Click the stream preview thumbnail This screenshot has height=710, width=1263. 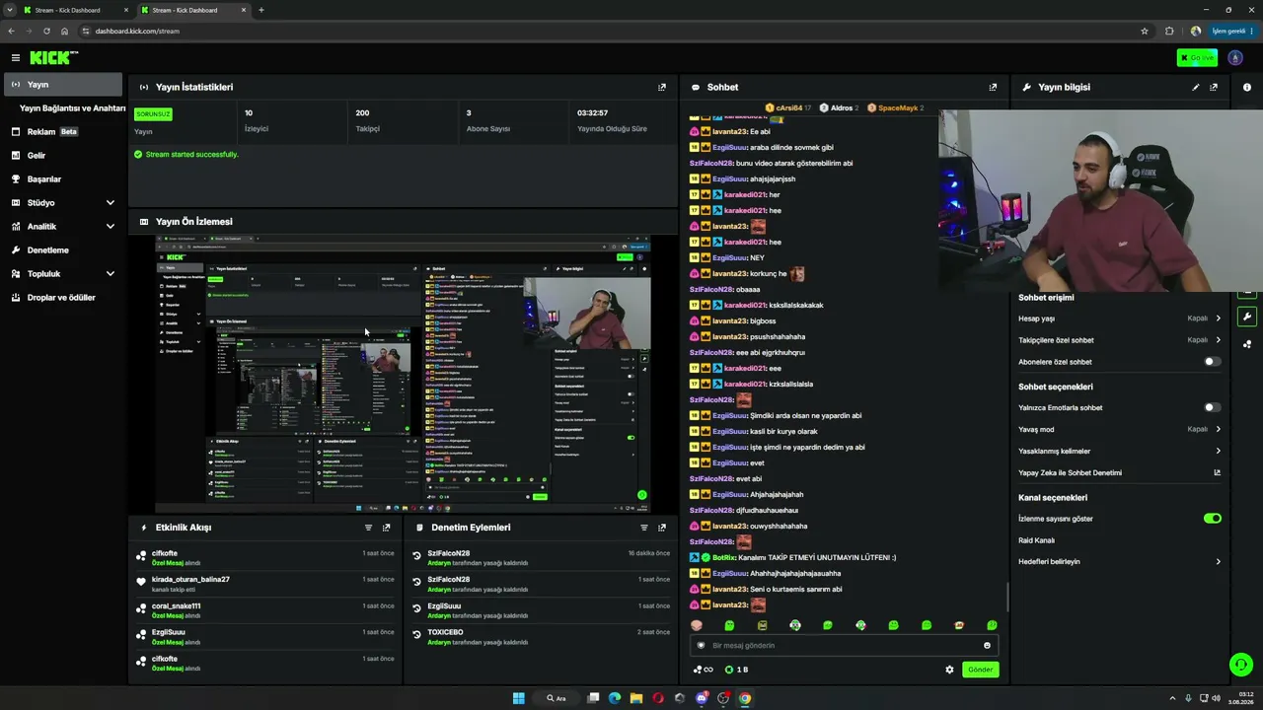[x=403, y=374]
